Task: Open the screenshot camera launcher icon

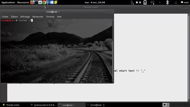Action: click(40, 2)
